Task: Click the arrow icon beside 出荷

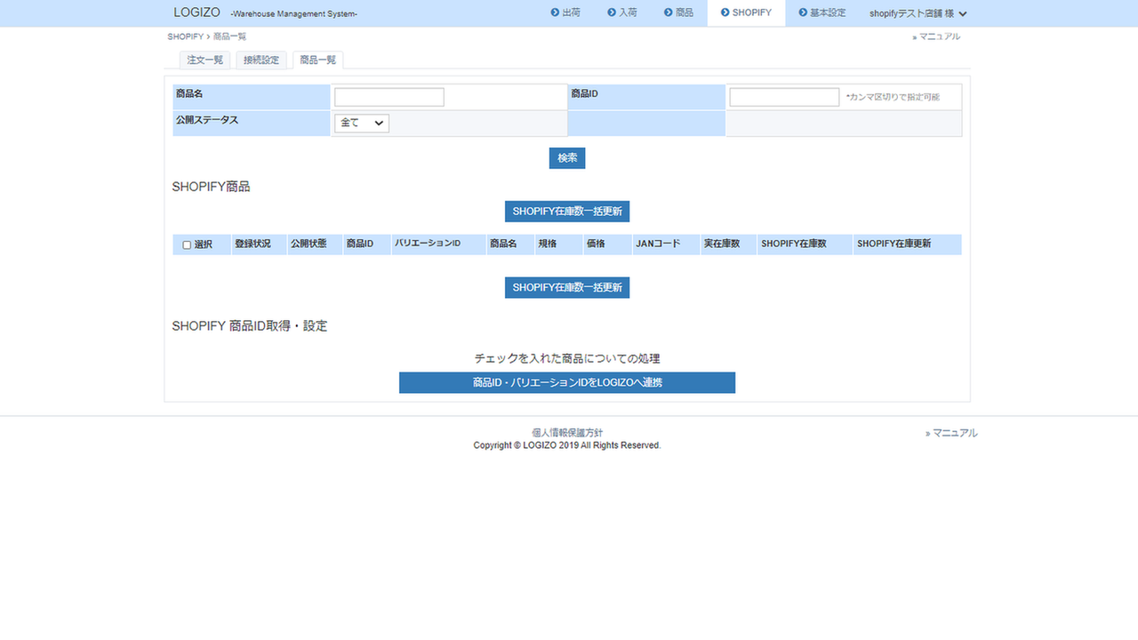Action: pyautogui.click(x=555, y=12)
